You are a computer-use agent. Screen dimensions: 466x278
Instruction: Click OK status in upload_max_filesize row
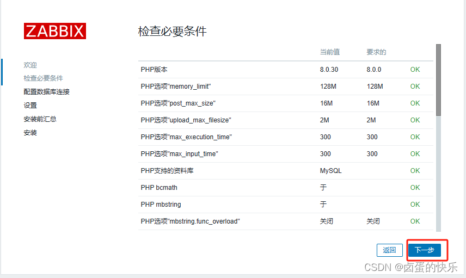[415, 120]
